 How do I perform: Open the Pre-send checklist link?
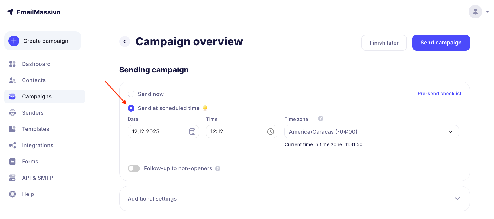439,94
